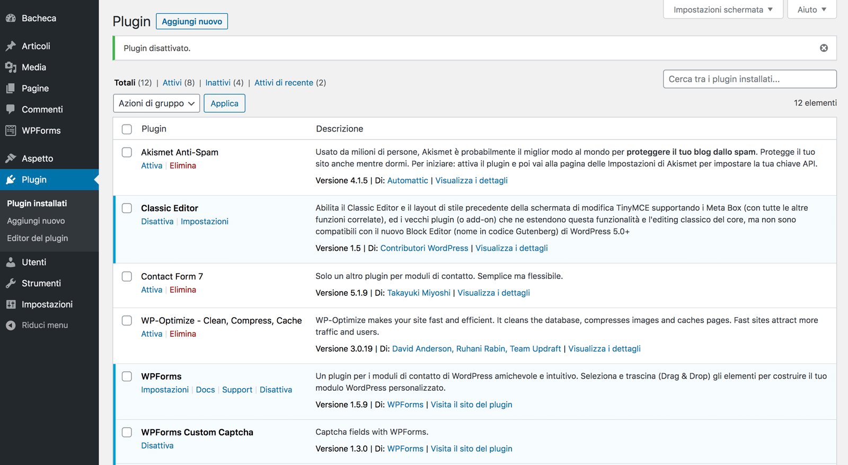Open the Takayuki Miyoshi author link
This screenshot has height=465, width=848.
coord(419,293)
